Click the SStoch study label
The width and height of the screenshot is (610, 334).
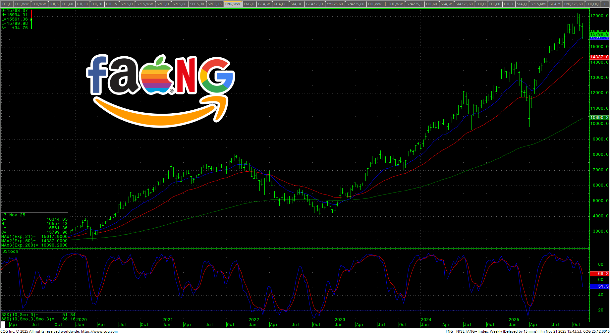(x=10, y=251)
